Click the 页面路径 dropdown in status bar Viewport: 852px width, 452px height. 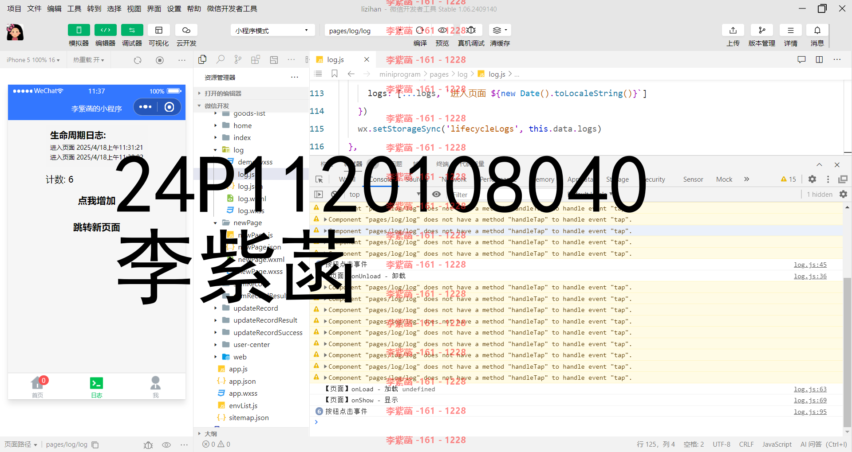coord(21,444)
